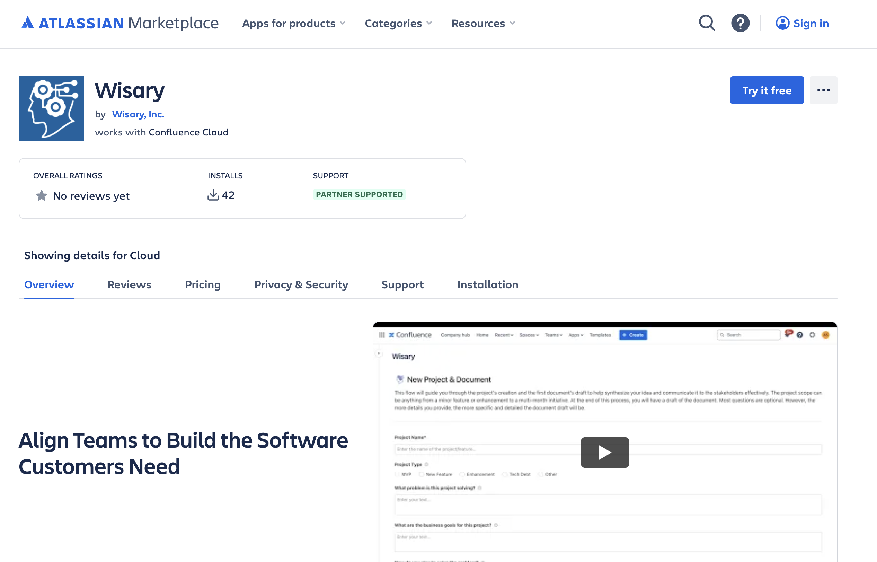
Task: Click the Wisary app logo image
Action: [51, 108]
